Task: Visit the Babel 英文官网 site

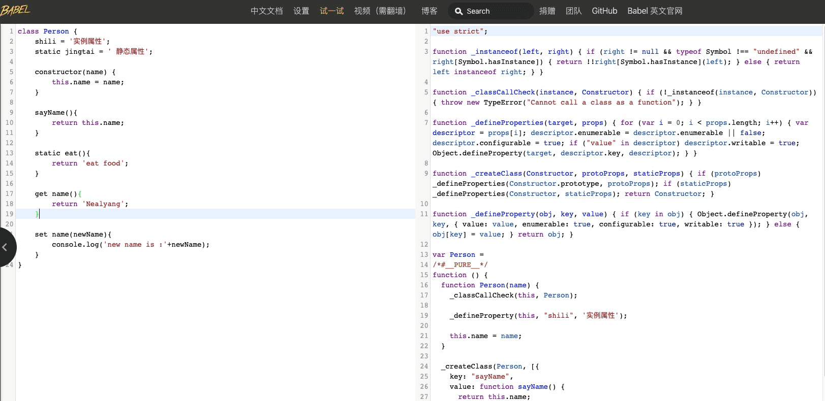Action: click(655, 11)
